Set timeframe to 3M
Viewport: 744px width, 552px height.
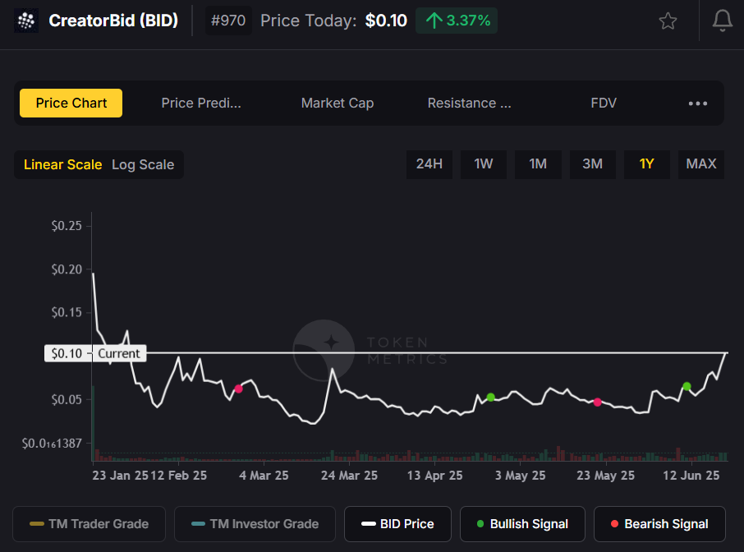[593, 164]
